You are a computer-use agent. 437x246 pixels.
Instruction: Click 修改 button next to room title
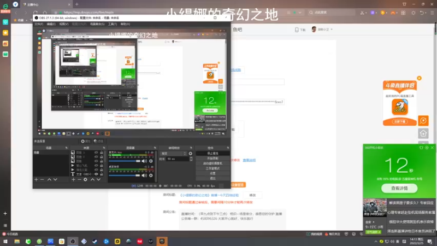click(x=252, y=195)
